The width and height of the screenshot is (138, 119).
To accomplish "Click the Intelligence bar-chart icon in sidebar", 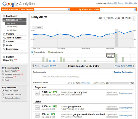I will tap(4, 20).
